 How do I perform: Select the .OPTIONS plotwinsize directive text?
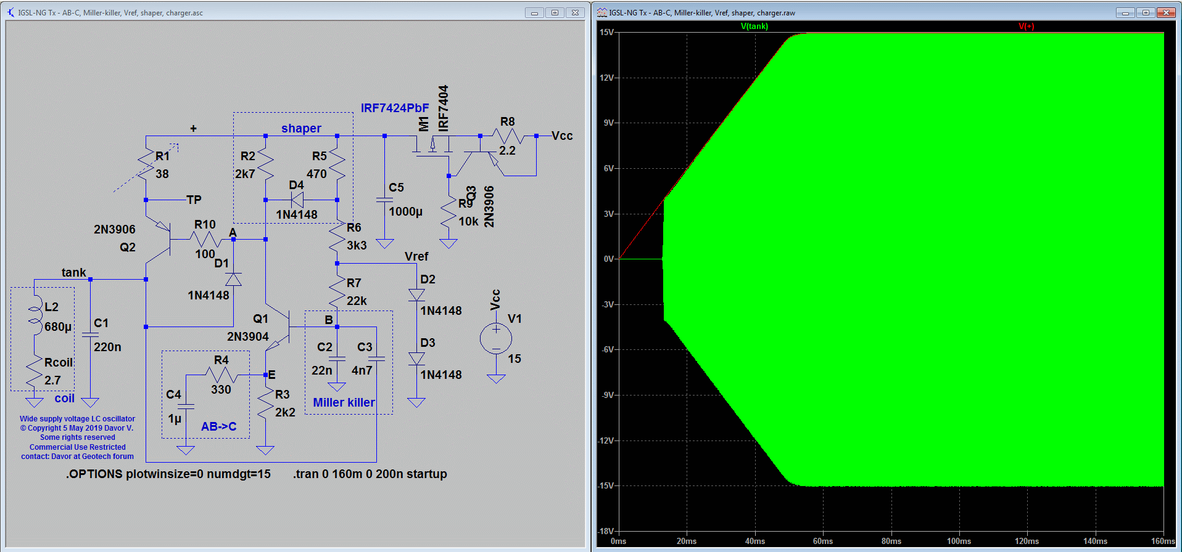[x=168, y=474]
